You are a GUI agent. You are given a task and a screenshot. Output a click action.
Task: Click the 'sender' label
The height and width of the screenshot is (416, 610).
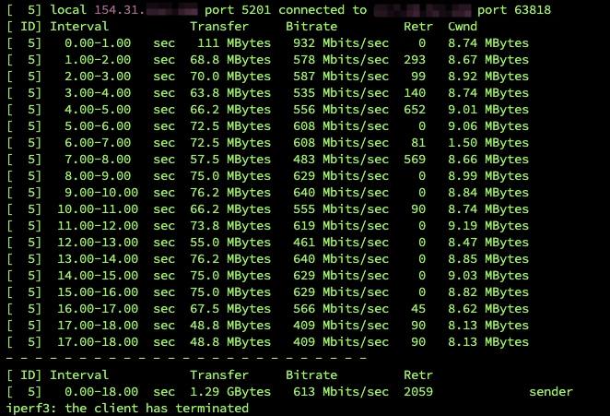point(551,392)
